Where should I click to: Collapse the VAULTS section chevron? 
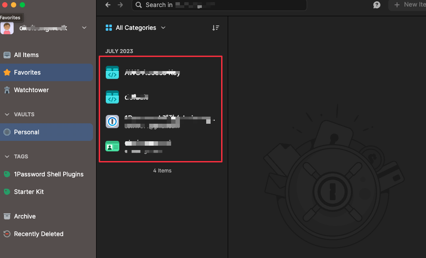pyautogui.click(x=7, y=115)
